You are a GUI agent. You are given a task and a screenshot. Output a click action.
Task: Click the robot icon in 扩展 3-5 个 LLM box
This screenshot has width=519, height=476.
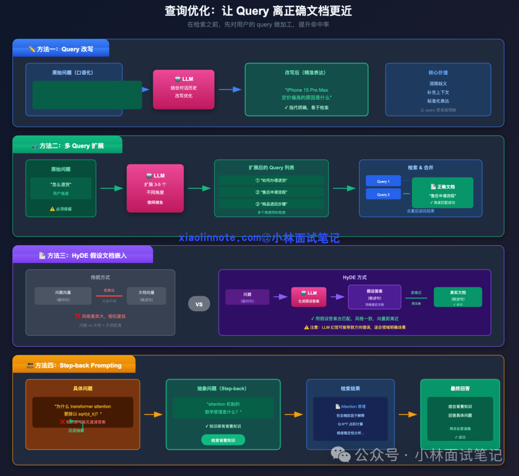tap(149, 175)
